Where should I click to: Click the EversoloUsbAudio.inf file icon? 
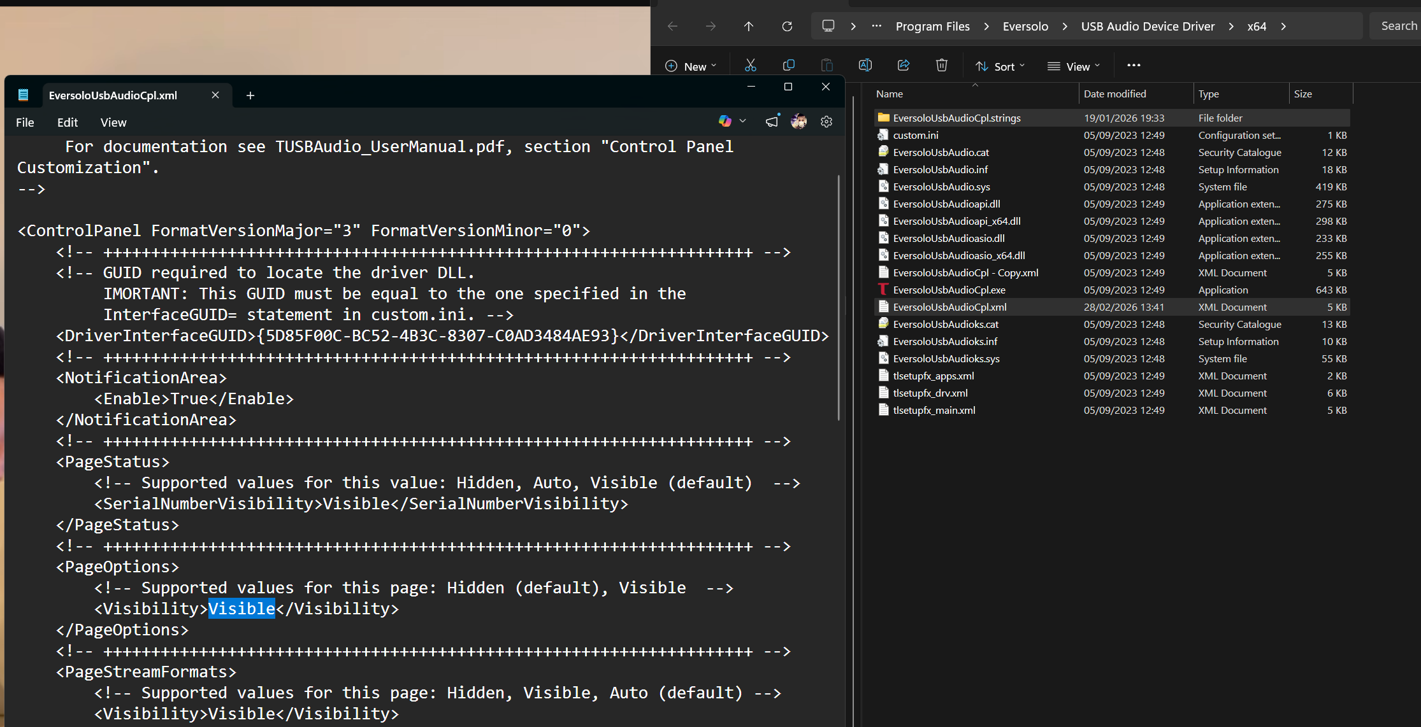pyautogui.click(x=883, y=169)
